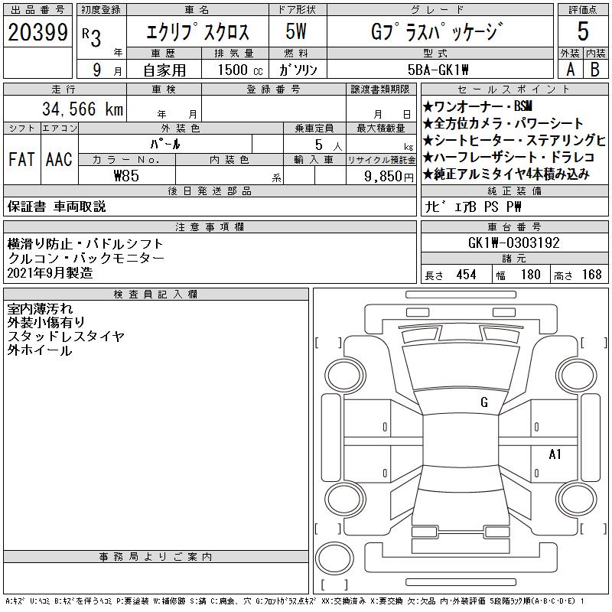Screen dimensions: 612x612
Task: Click the W85 color code value
Action: click(126, 176)
